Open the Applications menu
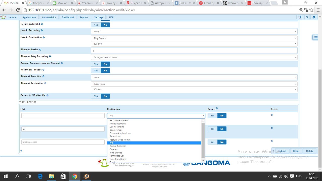Image resolution: width=322 pixels, height=181 pixels. tap(29, 17)
